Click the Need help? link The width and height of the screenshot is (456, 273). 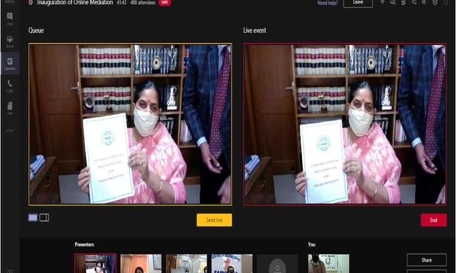click(327, 3)
